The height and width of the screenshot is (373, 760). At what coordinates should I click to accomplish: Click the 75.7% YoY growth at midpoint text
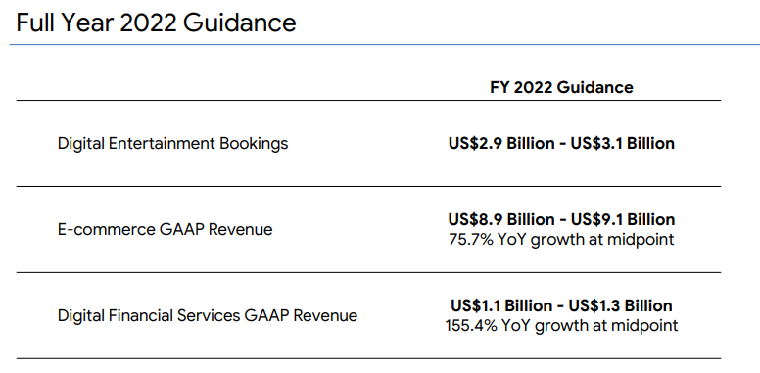point(561,239)
